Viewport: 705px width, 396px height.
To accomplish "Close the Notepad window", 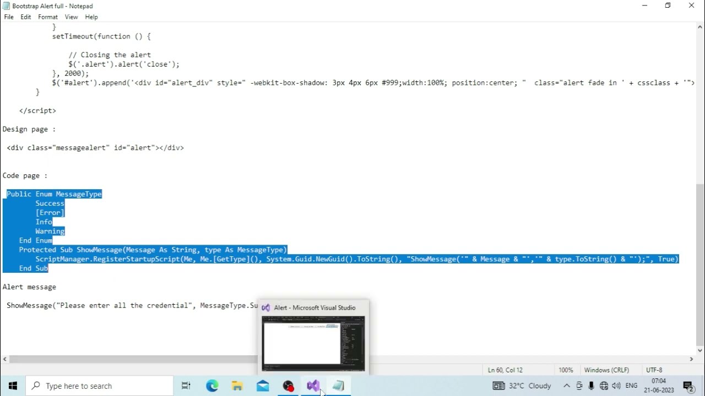I will coord(692,6).
